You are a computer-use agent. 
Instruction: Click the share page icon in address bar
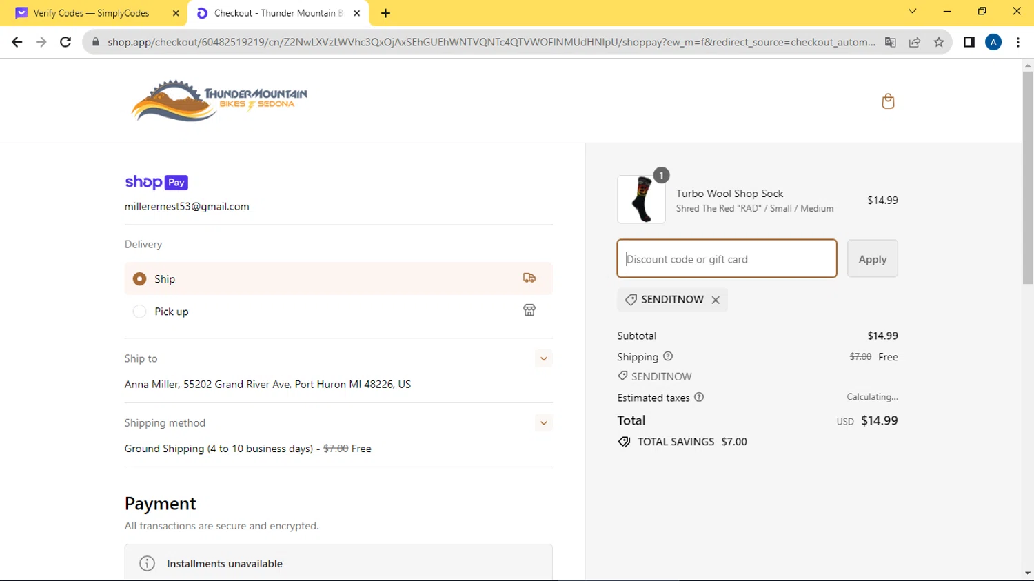point(915,42)
